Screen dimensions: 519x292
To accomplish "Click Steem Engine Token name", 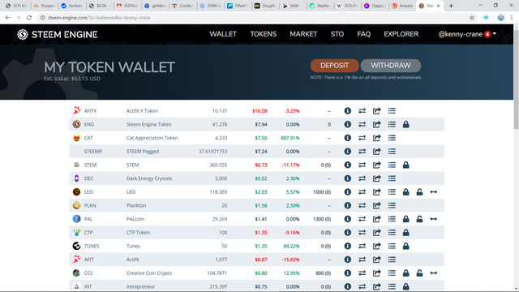I will point(148,124).
